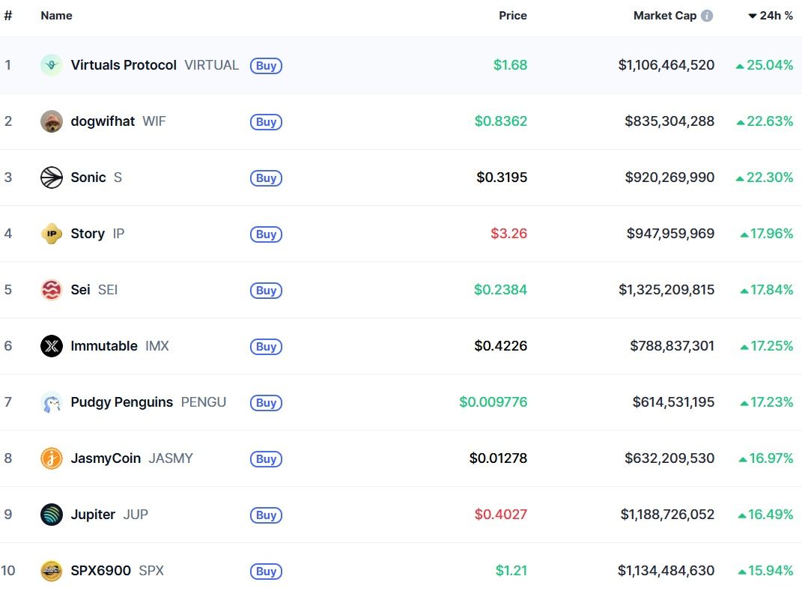
Task: Open the SPX6900 name link
Action: pos(101,571)
